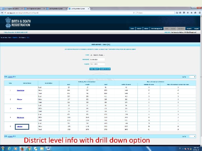Screen dimensions: 202x151
Task: Open the Anuppur district link
Action: (19, 108)
